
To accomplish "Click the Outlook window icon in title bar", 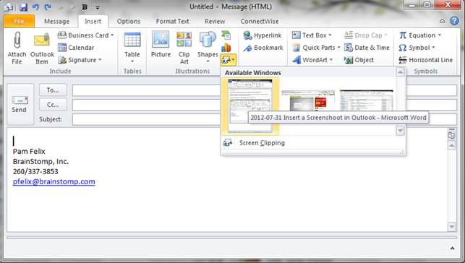I will tap(8, 7).
